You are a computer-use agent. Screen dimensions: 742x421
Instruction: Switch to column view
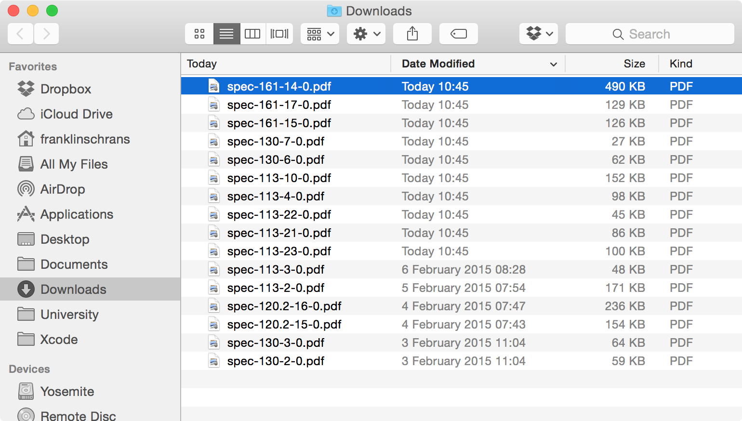tap(252, 34)
